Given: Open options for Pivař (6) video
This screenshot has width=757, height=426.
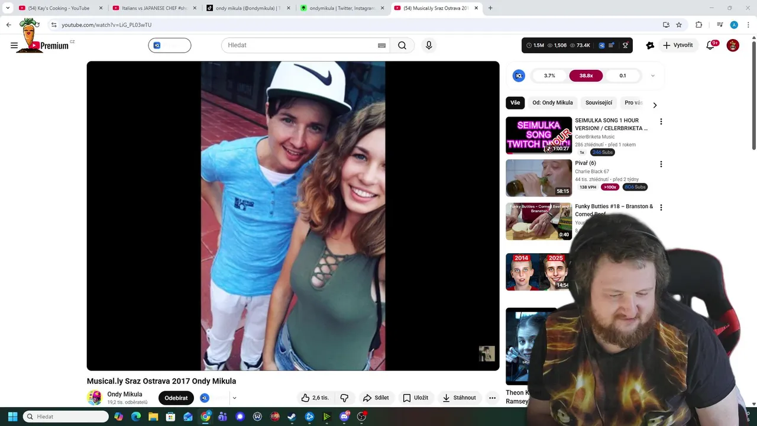Looking at the screenshot, I should (661, 164).
